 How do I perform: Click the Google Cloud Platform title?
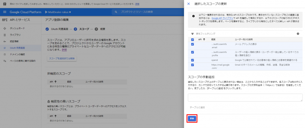pos(26,12)
